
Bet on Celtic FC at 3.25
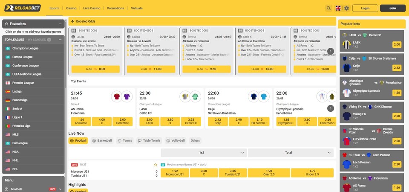(191, 122)
